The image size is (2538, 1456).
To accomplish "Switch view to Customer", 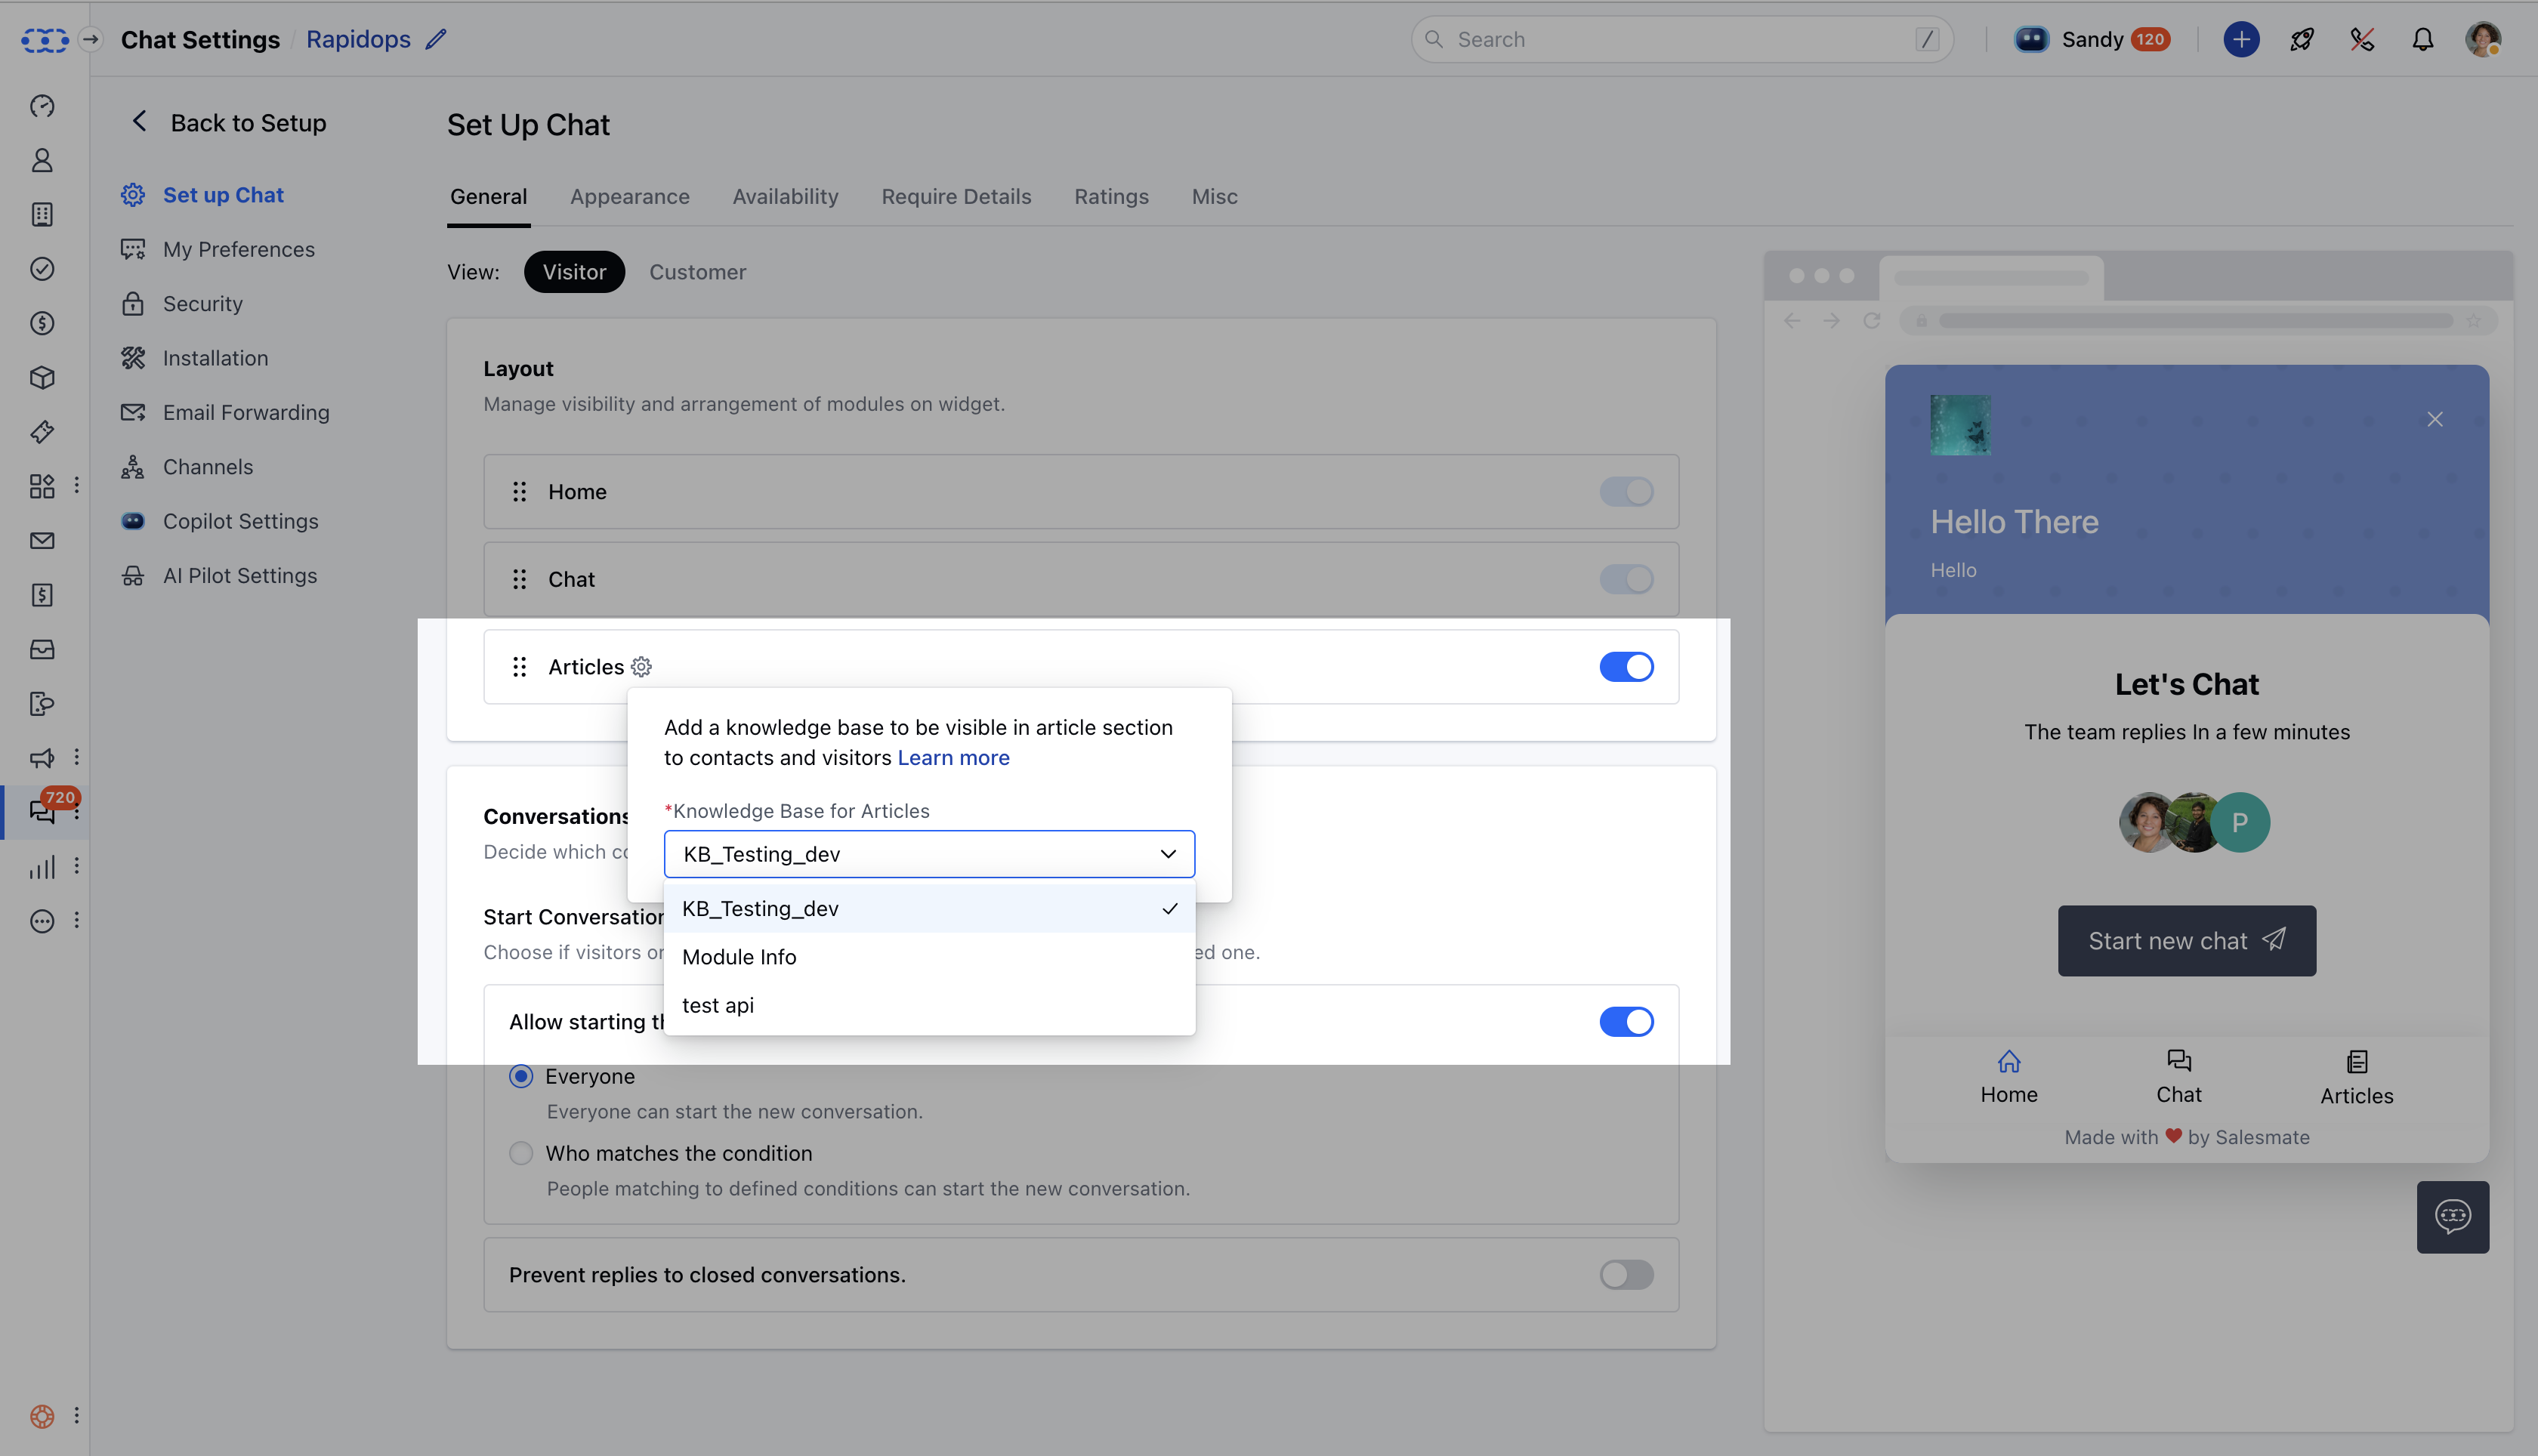I will click(x=697, y=272).
